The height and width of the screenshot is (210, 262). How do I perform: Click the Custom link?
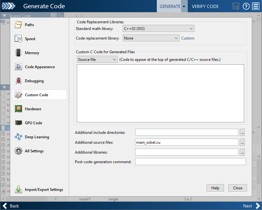(x=188, y=38)
